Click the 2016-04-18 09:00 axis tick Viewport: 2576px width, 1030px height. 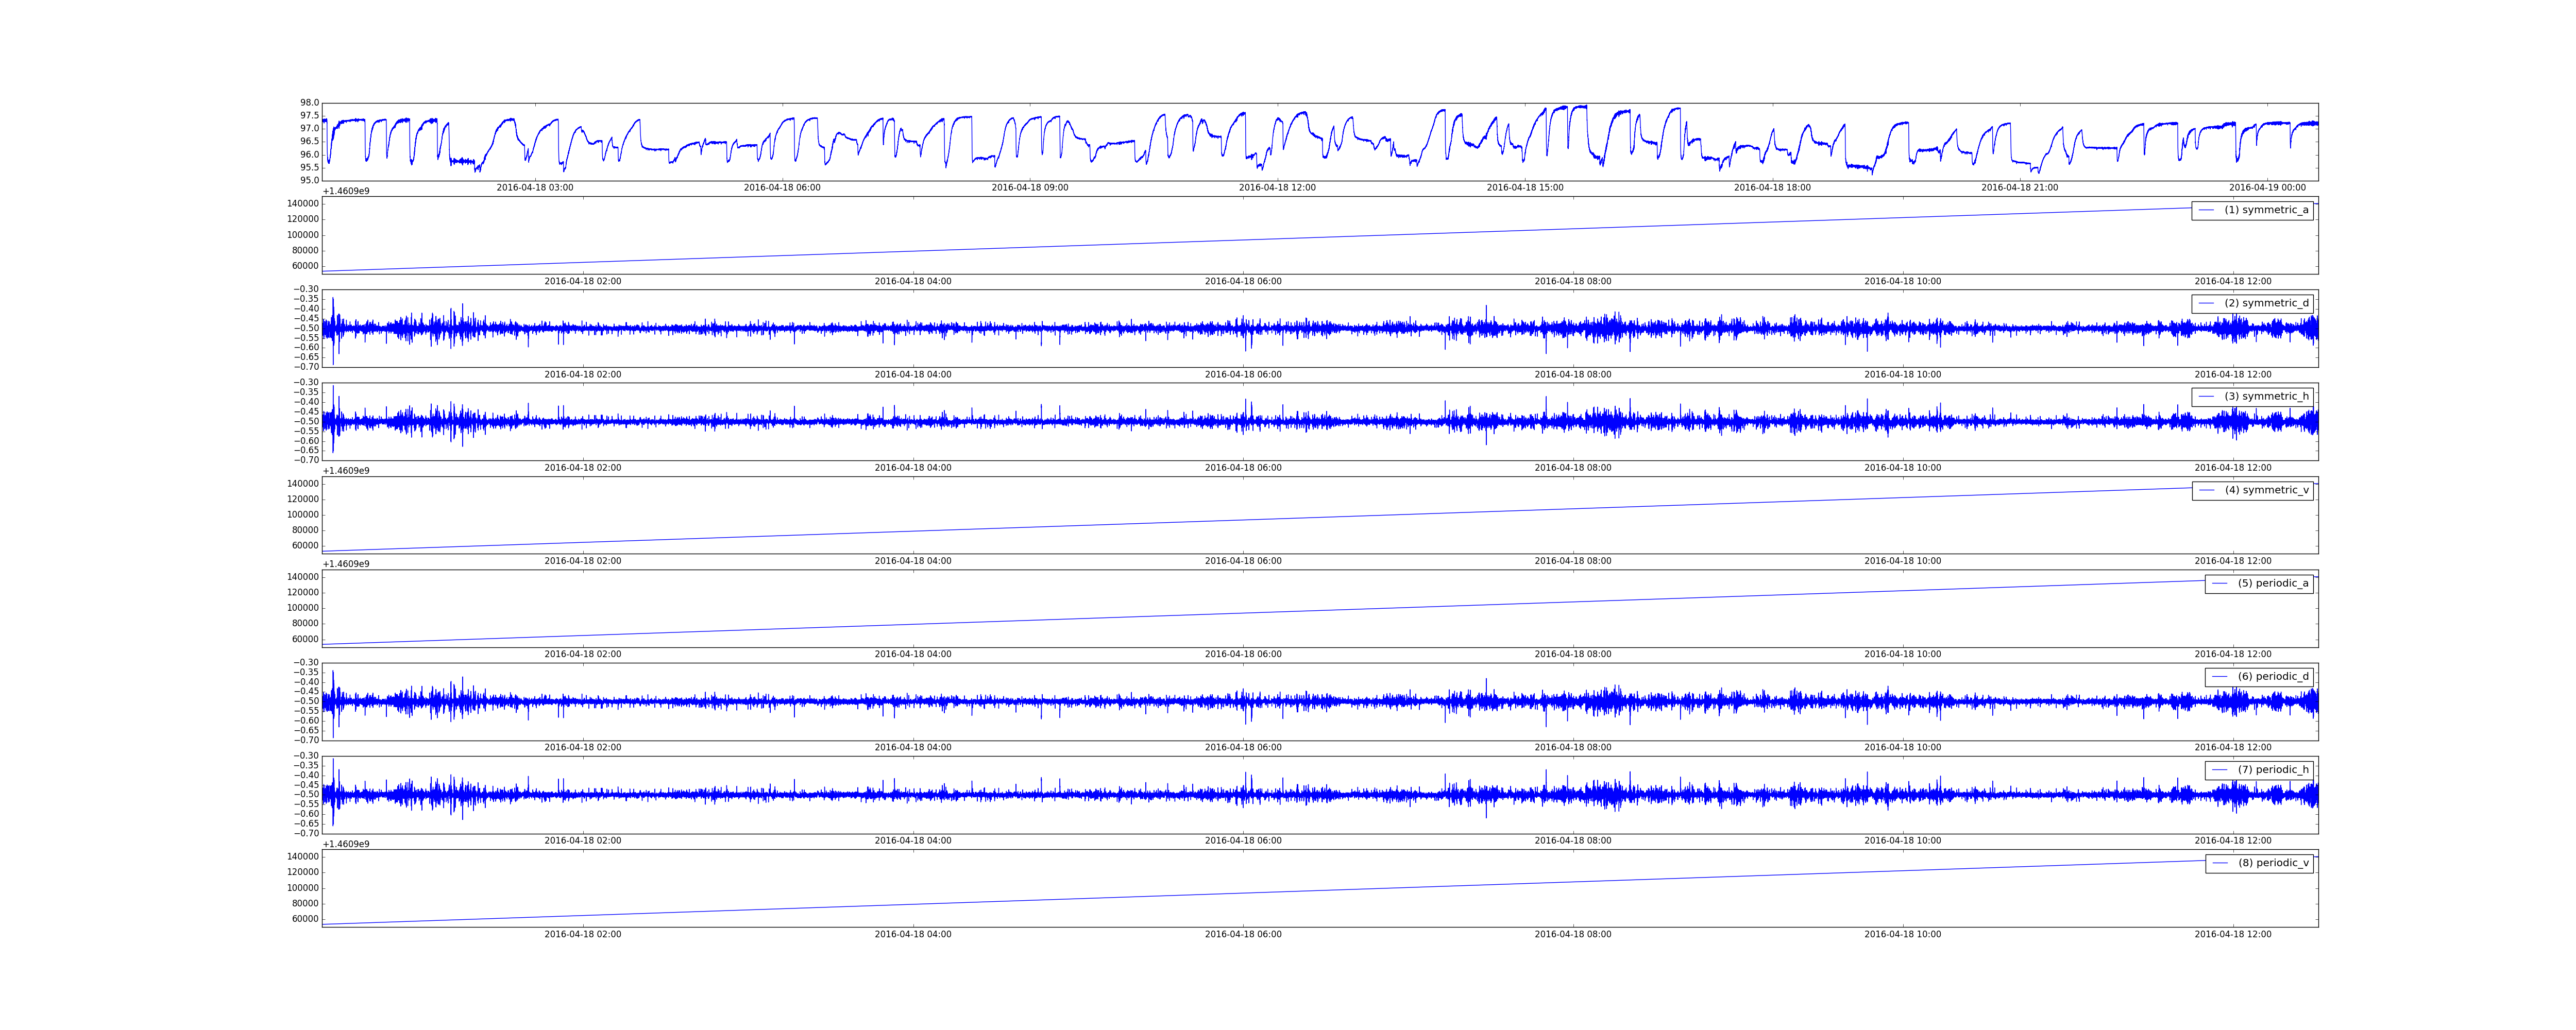tap(1030, 188)
